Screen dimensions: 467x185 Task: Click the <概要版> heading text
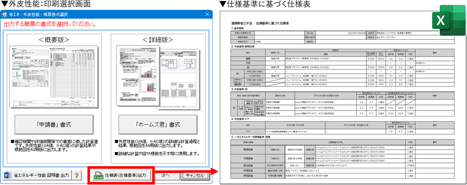click(54, 39)
